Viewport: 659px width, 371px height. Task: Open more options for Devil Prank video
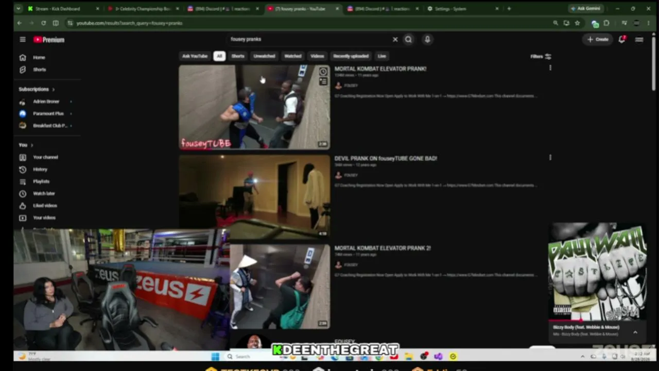pos(550,158)
